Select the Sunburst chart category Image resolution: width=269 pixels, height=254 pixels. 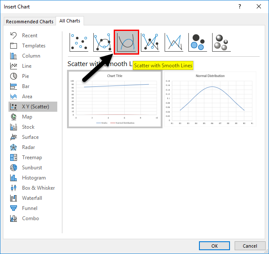pos(33,168)
